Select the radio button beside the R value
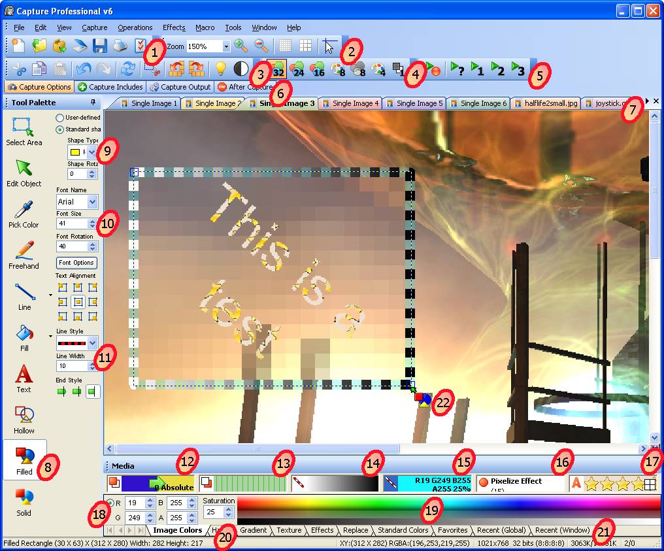The image size is (664, 551). [x=110, y=503]
